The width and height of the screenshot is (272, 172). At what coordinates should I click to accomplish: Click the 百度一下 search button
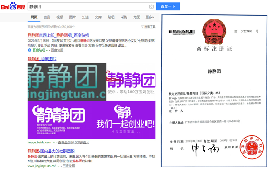tap(168, 6)
